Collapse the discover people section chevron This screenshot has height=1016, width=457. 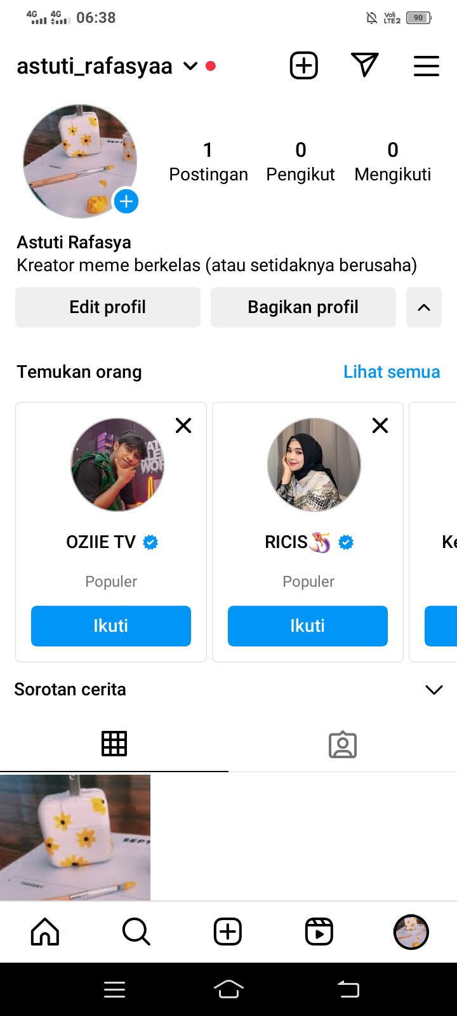[424, 307]
